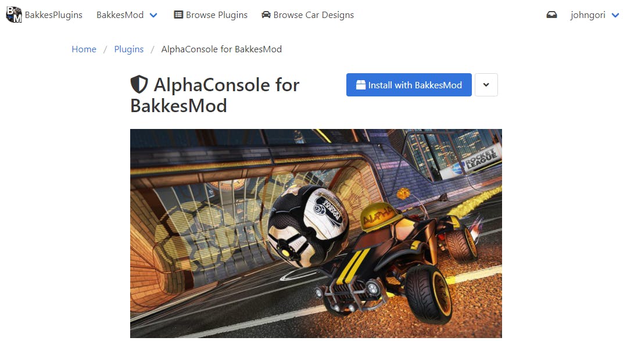Go to Browse Plugins text link
This screenshot has height=341, width=627.
(217, 15)
